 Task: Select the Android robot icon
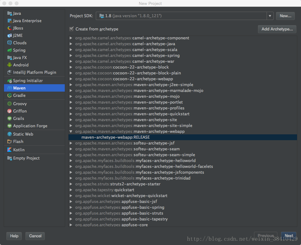(x=10, y=65)
